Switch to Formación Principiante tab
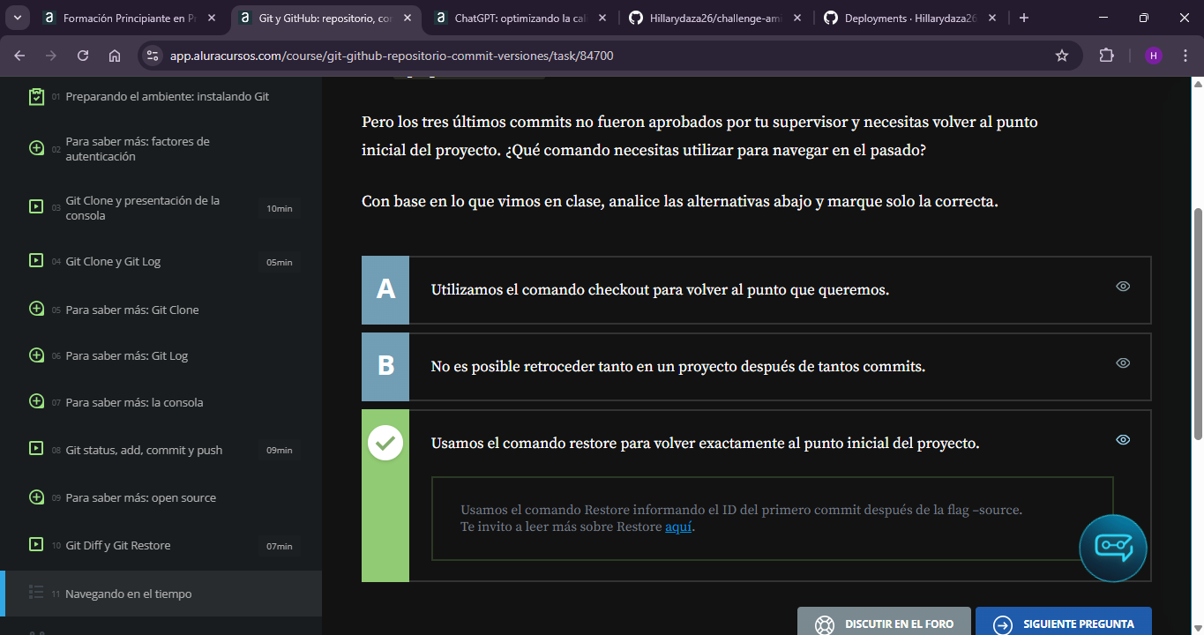The image size is (1204, 635). pyautogui.click(x=131, y=18)
